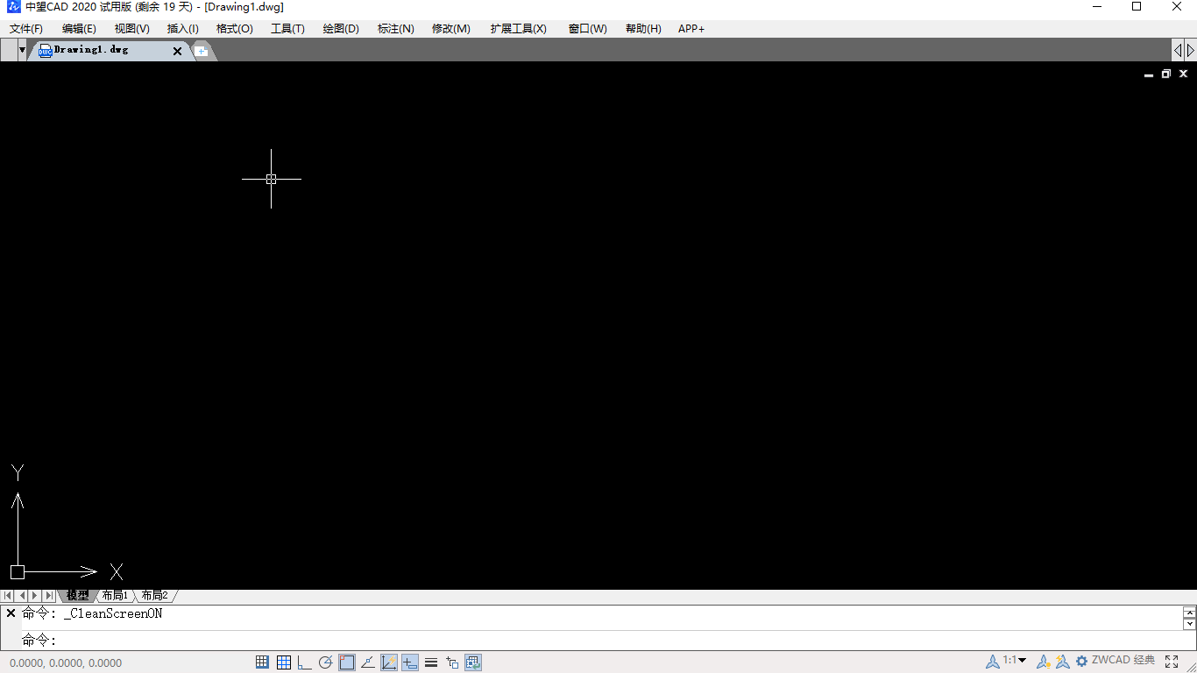The width and height of the screenshot is (1197, 673).
Task: Toggle grid display in status bar
Action: pyautogui.click(x=284, y=662)
